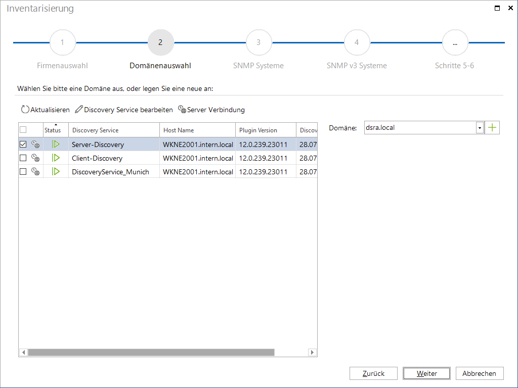
Task: Click date 28.07 in Server-Discovery row
Action: click(308, 144)
